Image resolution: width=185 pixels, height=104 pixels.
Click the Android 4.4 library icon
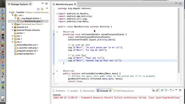(x=15, y=27)
